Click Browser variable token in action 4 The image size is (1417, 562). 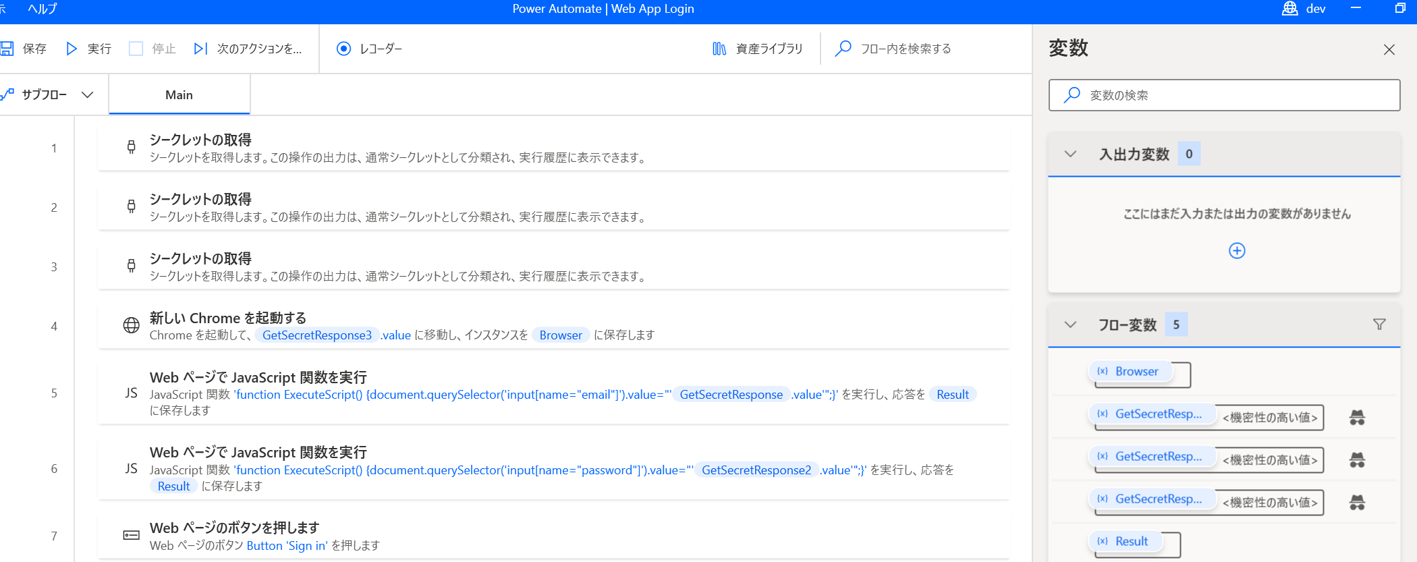(561, 335)
